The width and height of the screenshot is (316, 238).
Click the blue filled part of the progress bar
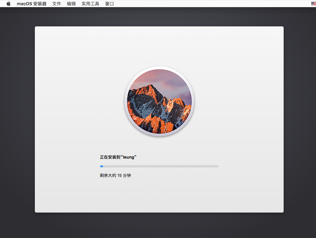(x=102, y=166)
